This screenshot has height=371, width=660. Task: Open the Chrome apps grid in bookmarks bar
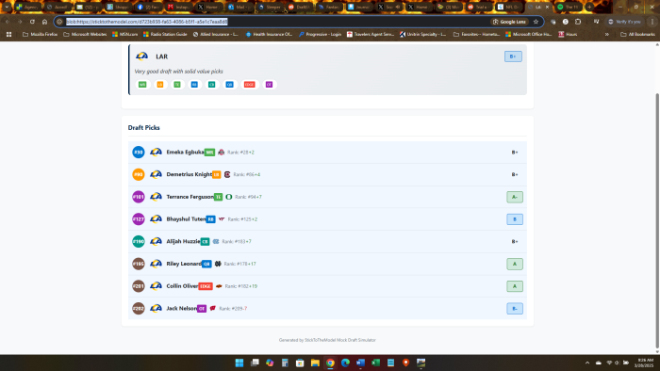pyautogui.click(x=8, y=35)
